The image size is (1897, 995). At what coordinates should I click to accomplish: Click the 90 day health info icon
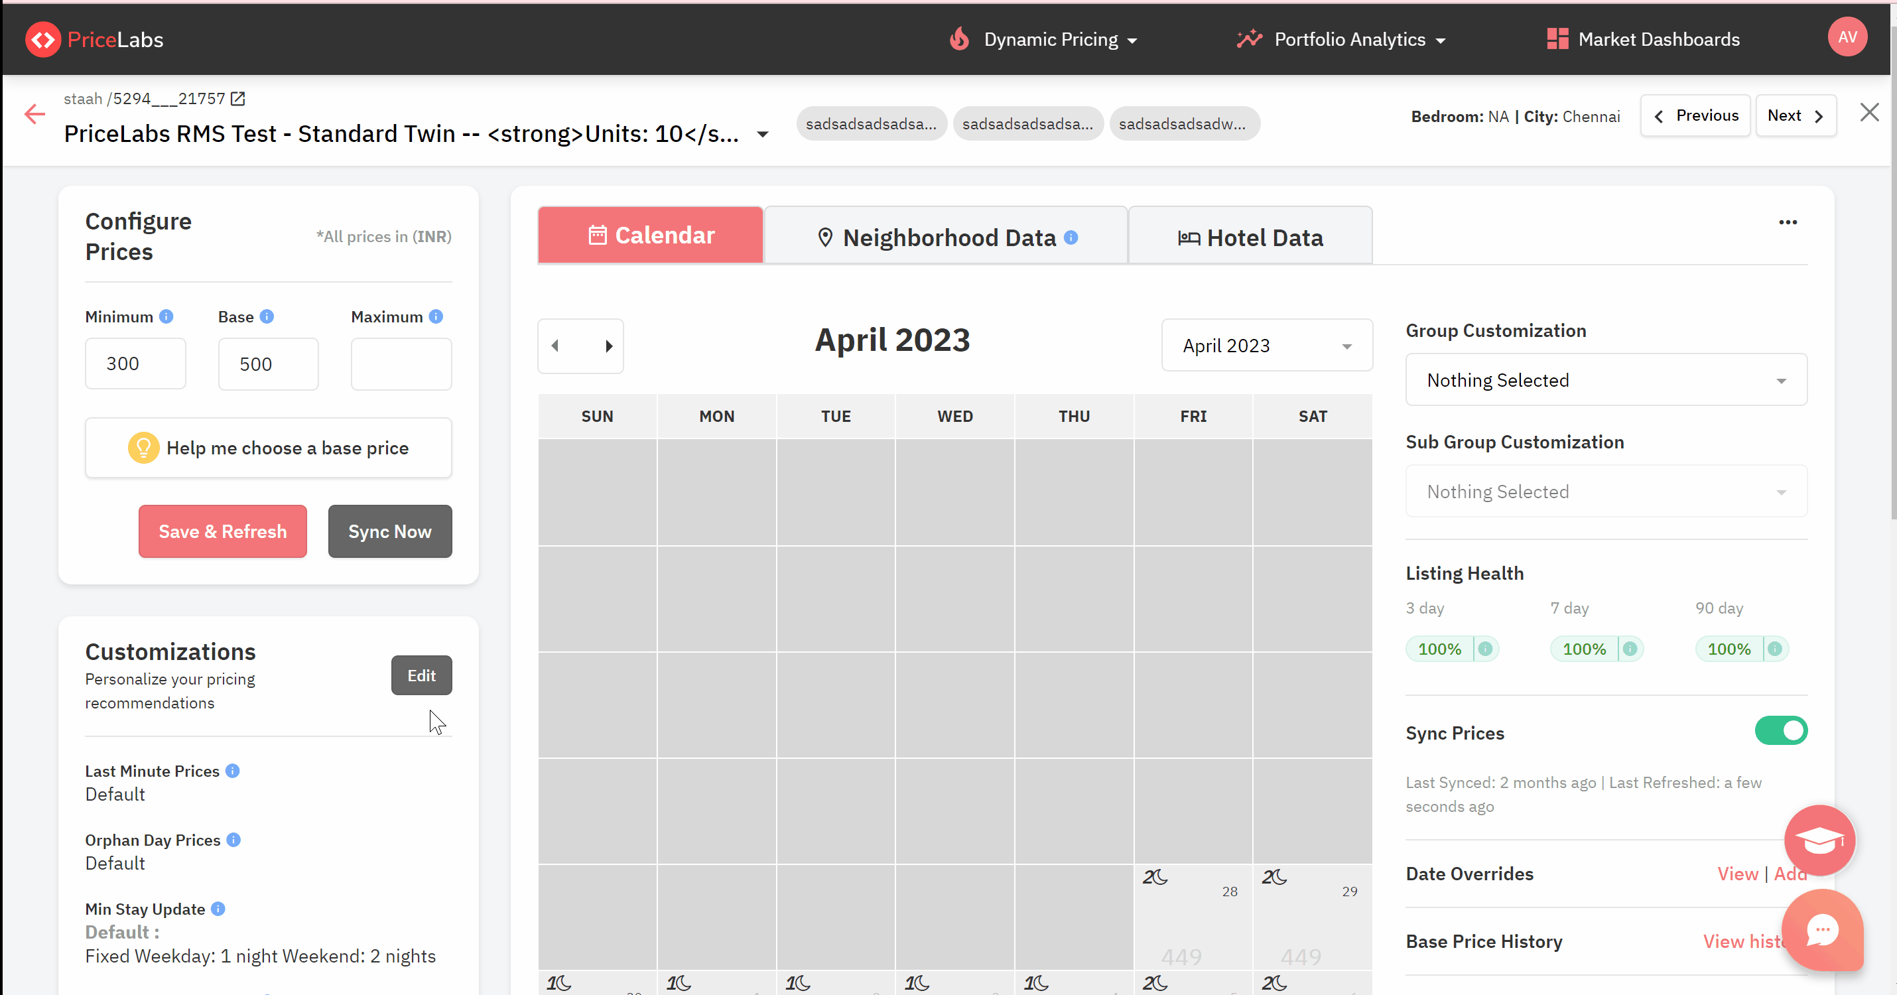point(1775,649)
